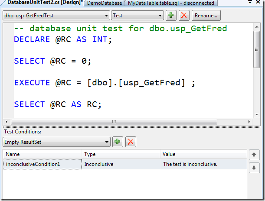265x201 pixels.
Task: Move test condition down
Action: [254, 168]
